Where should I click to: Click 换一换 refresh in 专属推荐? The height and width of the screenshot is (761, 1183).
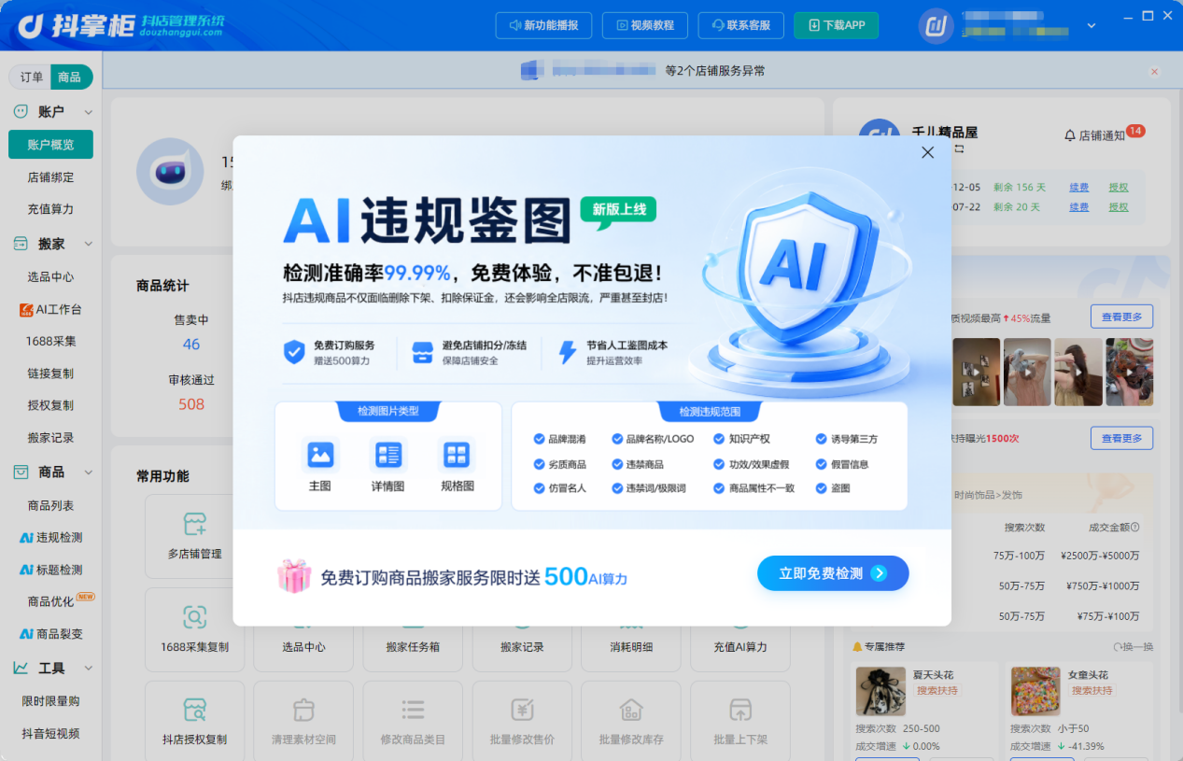click(1134, 647)
